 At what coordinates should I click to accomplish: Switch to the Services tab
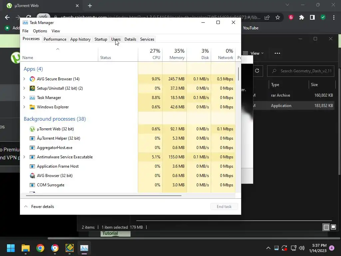(x=147, y=39)
